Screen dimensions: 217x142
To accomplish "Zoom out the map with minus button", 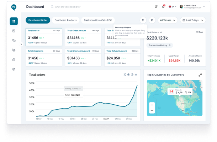I will 152,111.
